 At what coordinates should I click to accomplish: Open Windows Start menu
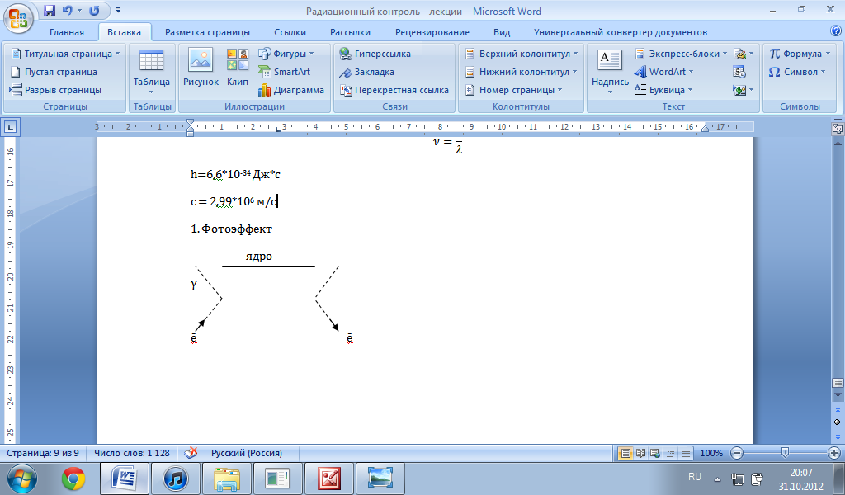coord(22,478)
